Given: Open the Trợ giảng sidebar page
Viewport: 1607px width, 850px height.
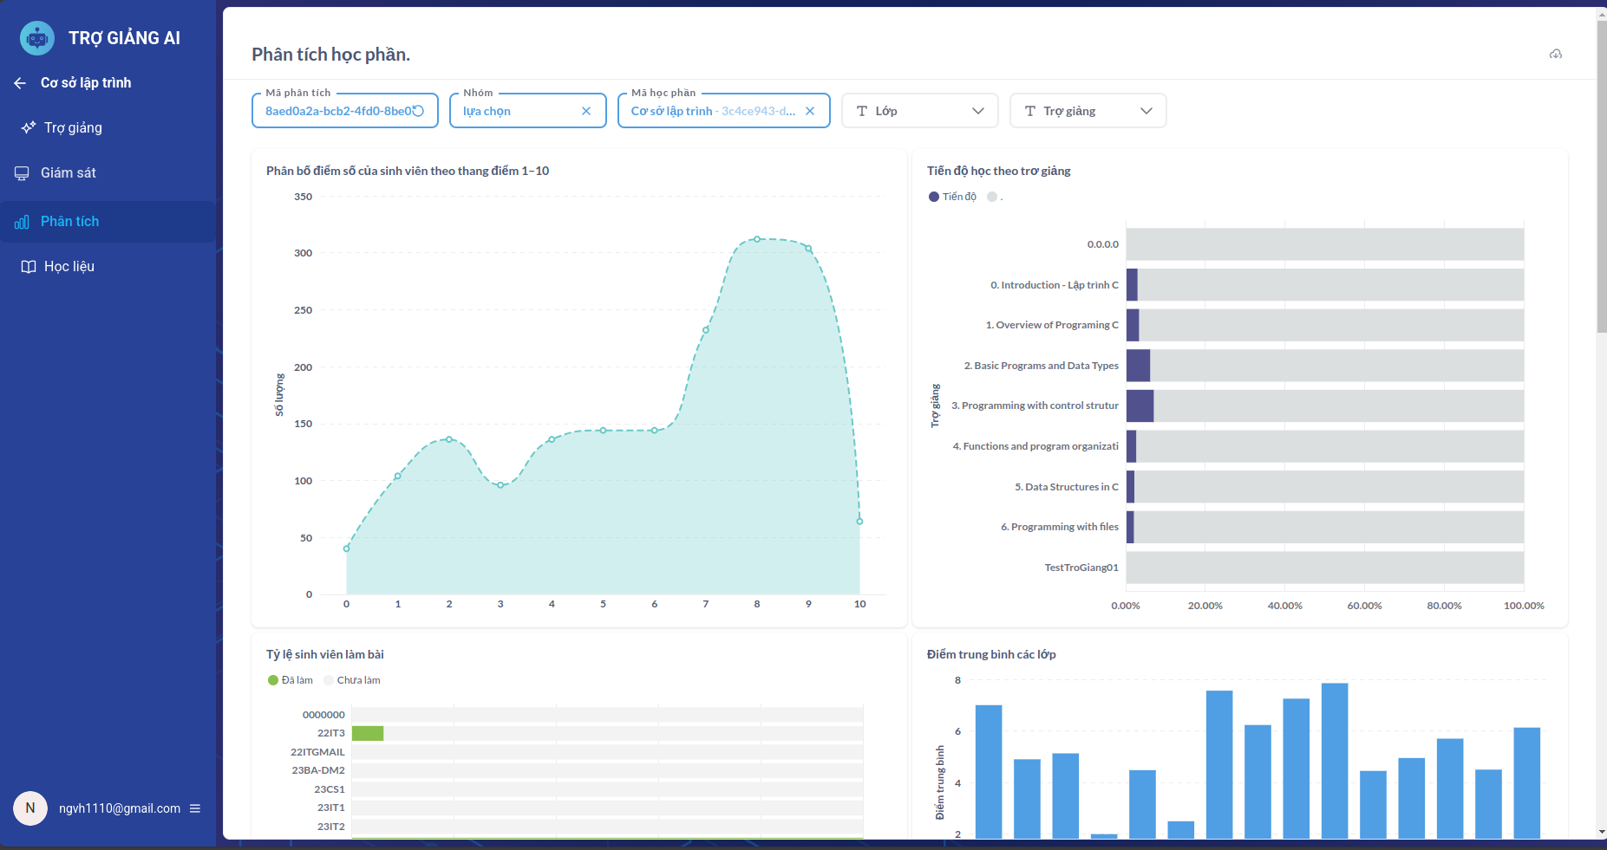Looking at the screenshot, I should (x=73, y=128).
